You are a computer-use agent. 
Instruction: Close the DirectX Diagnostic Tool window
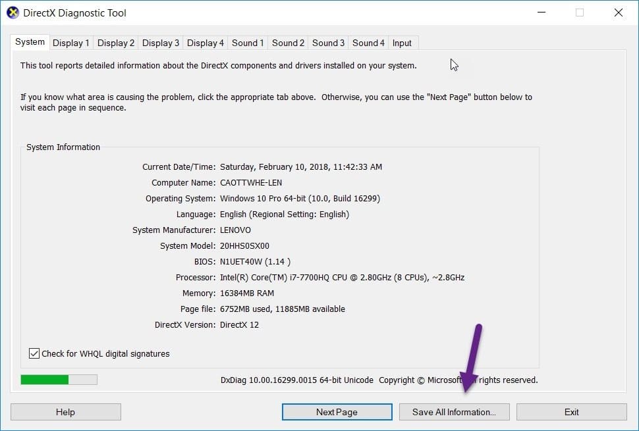pos(618,13)
